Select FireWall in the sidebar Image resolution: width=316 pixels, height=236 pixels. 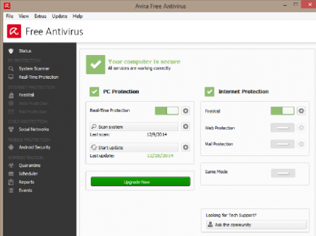[x=26, y=95]
